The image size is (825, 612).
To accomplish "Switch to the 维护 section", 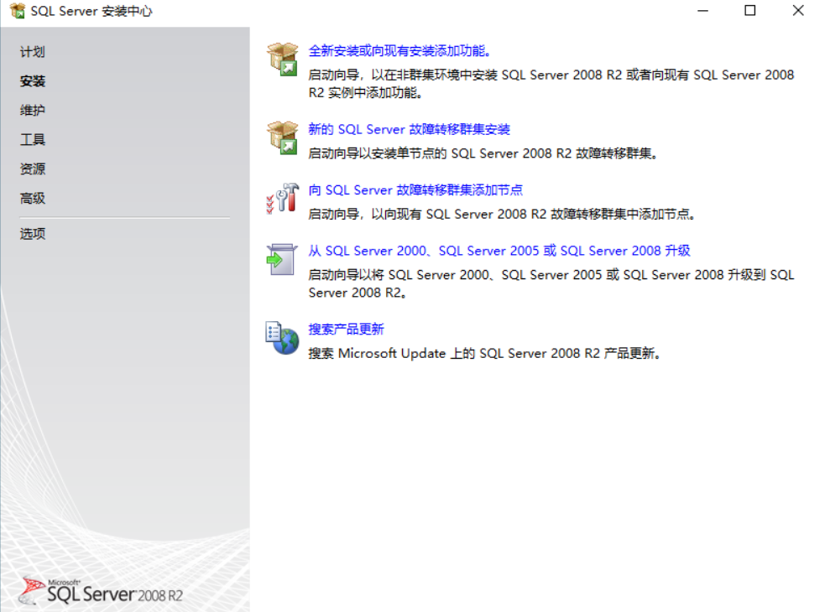I will (x=32, y=110).
